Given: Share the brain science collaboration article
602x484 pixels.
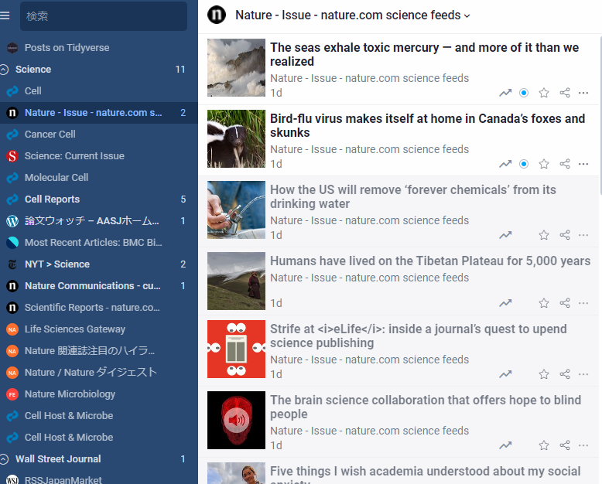Looking at the screenshot, I should coord(565,445).
